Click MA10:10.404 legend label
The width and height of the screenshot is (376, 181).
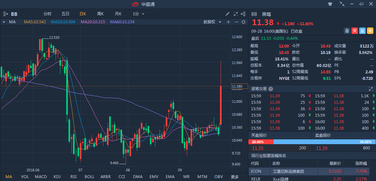coord(63,22)
